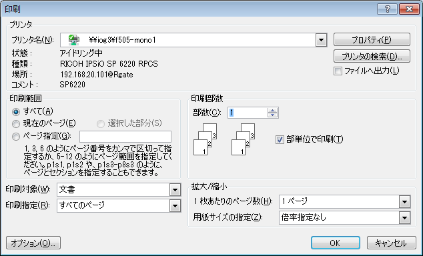The width and height of the screenshot is (423, 256).
Task: Increase copies with the up spinner arrow
Action: click(272, 110)
